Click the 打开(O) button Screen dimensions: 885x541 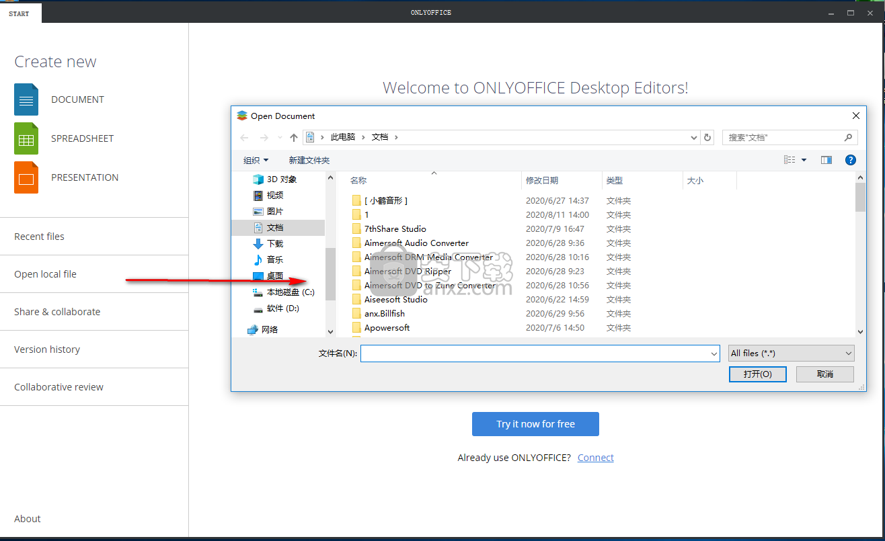tap(758, 374)
